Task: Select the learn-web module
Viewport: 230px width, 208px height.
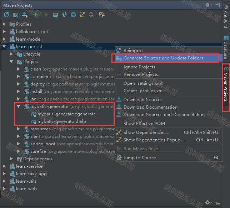Action: (x=23, y=189)
